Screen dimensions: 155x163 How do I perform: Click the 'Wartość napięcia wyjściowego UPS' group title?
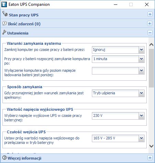coord(40,109)
